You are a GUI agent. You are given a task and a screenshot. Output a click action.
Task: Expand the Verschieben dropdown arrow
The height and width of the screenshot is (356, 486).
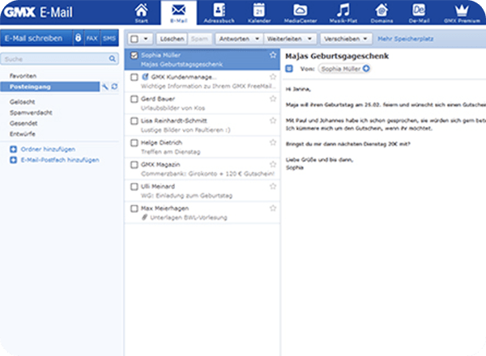click(x=365, y=39)
